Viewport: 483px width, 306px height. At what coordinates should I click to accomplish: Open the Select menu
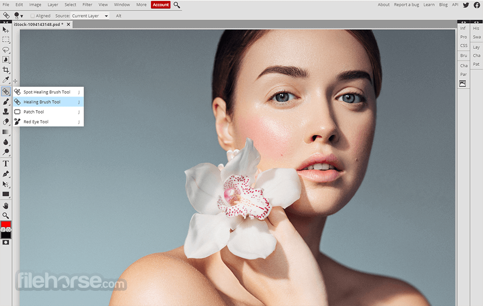click(x=70, y=5)
